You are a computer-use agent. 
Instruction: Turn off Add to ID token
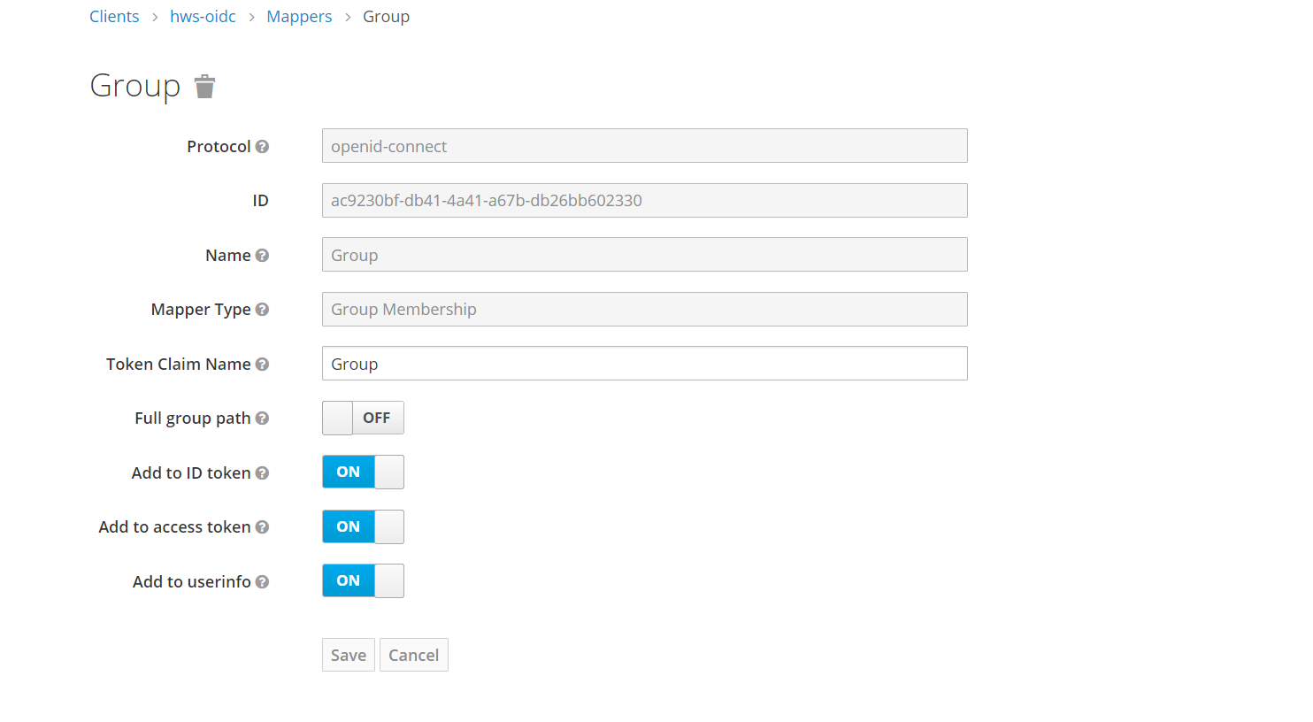click(363, 472)
